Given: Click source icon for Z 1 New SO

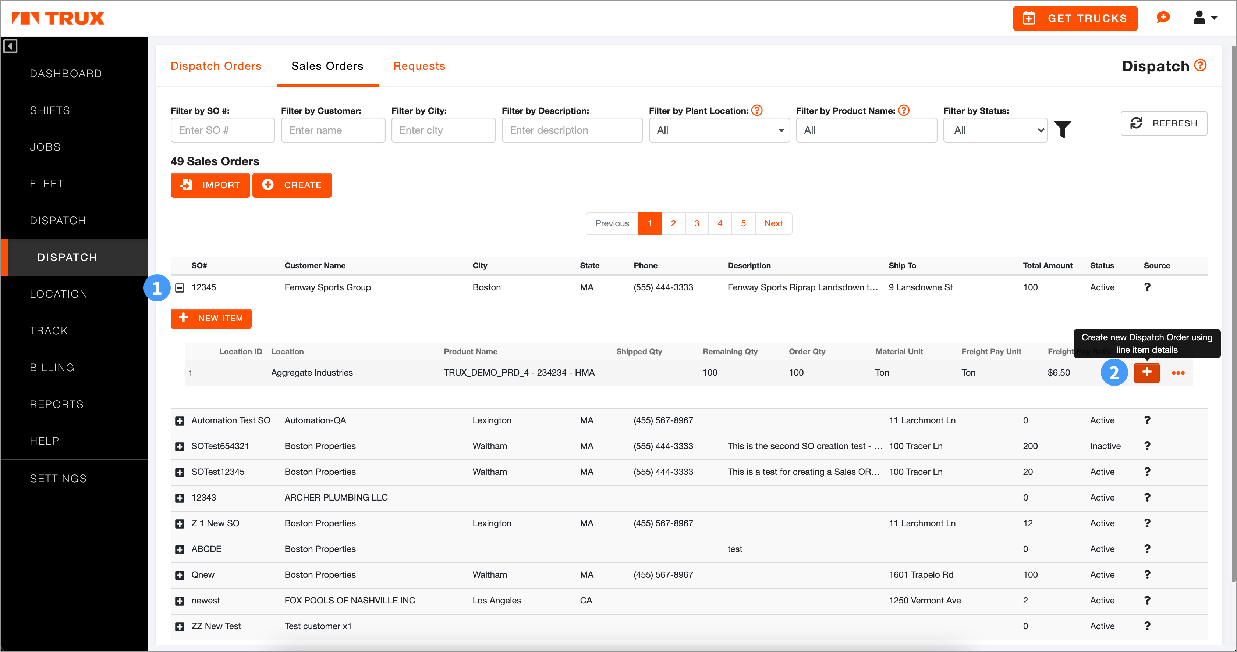Looking at the screenshot, I should pyautogui.click(x=1147, y=523).
